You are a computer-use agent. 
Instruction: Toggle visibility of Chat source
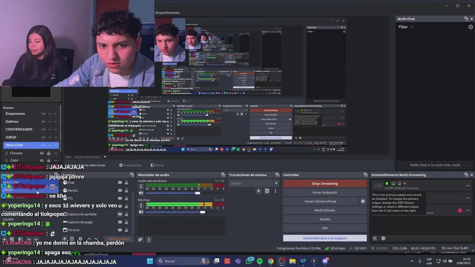(120, 182)
